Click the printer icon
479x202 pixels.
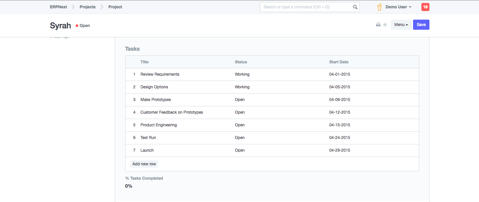pos(378,25)
